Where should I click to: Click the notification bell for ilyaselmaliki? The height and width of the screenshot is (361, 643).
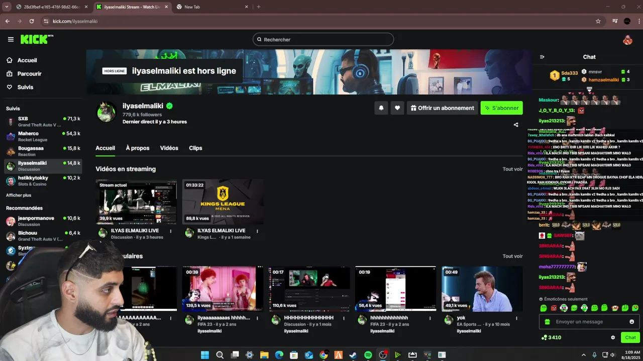point(381,108)
